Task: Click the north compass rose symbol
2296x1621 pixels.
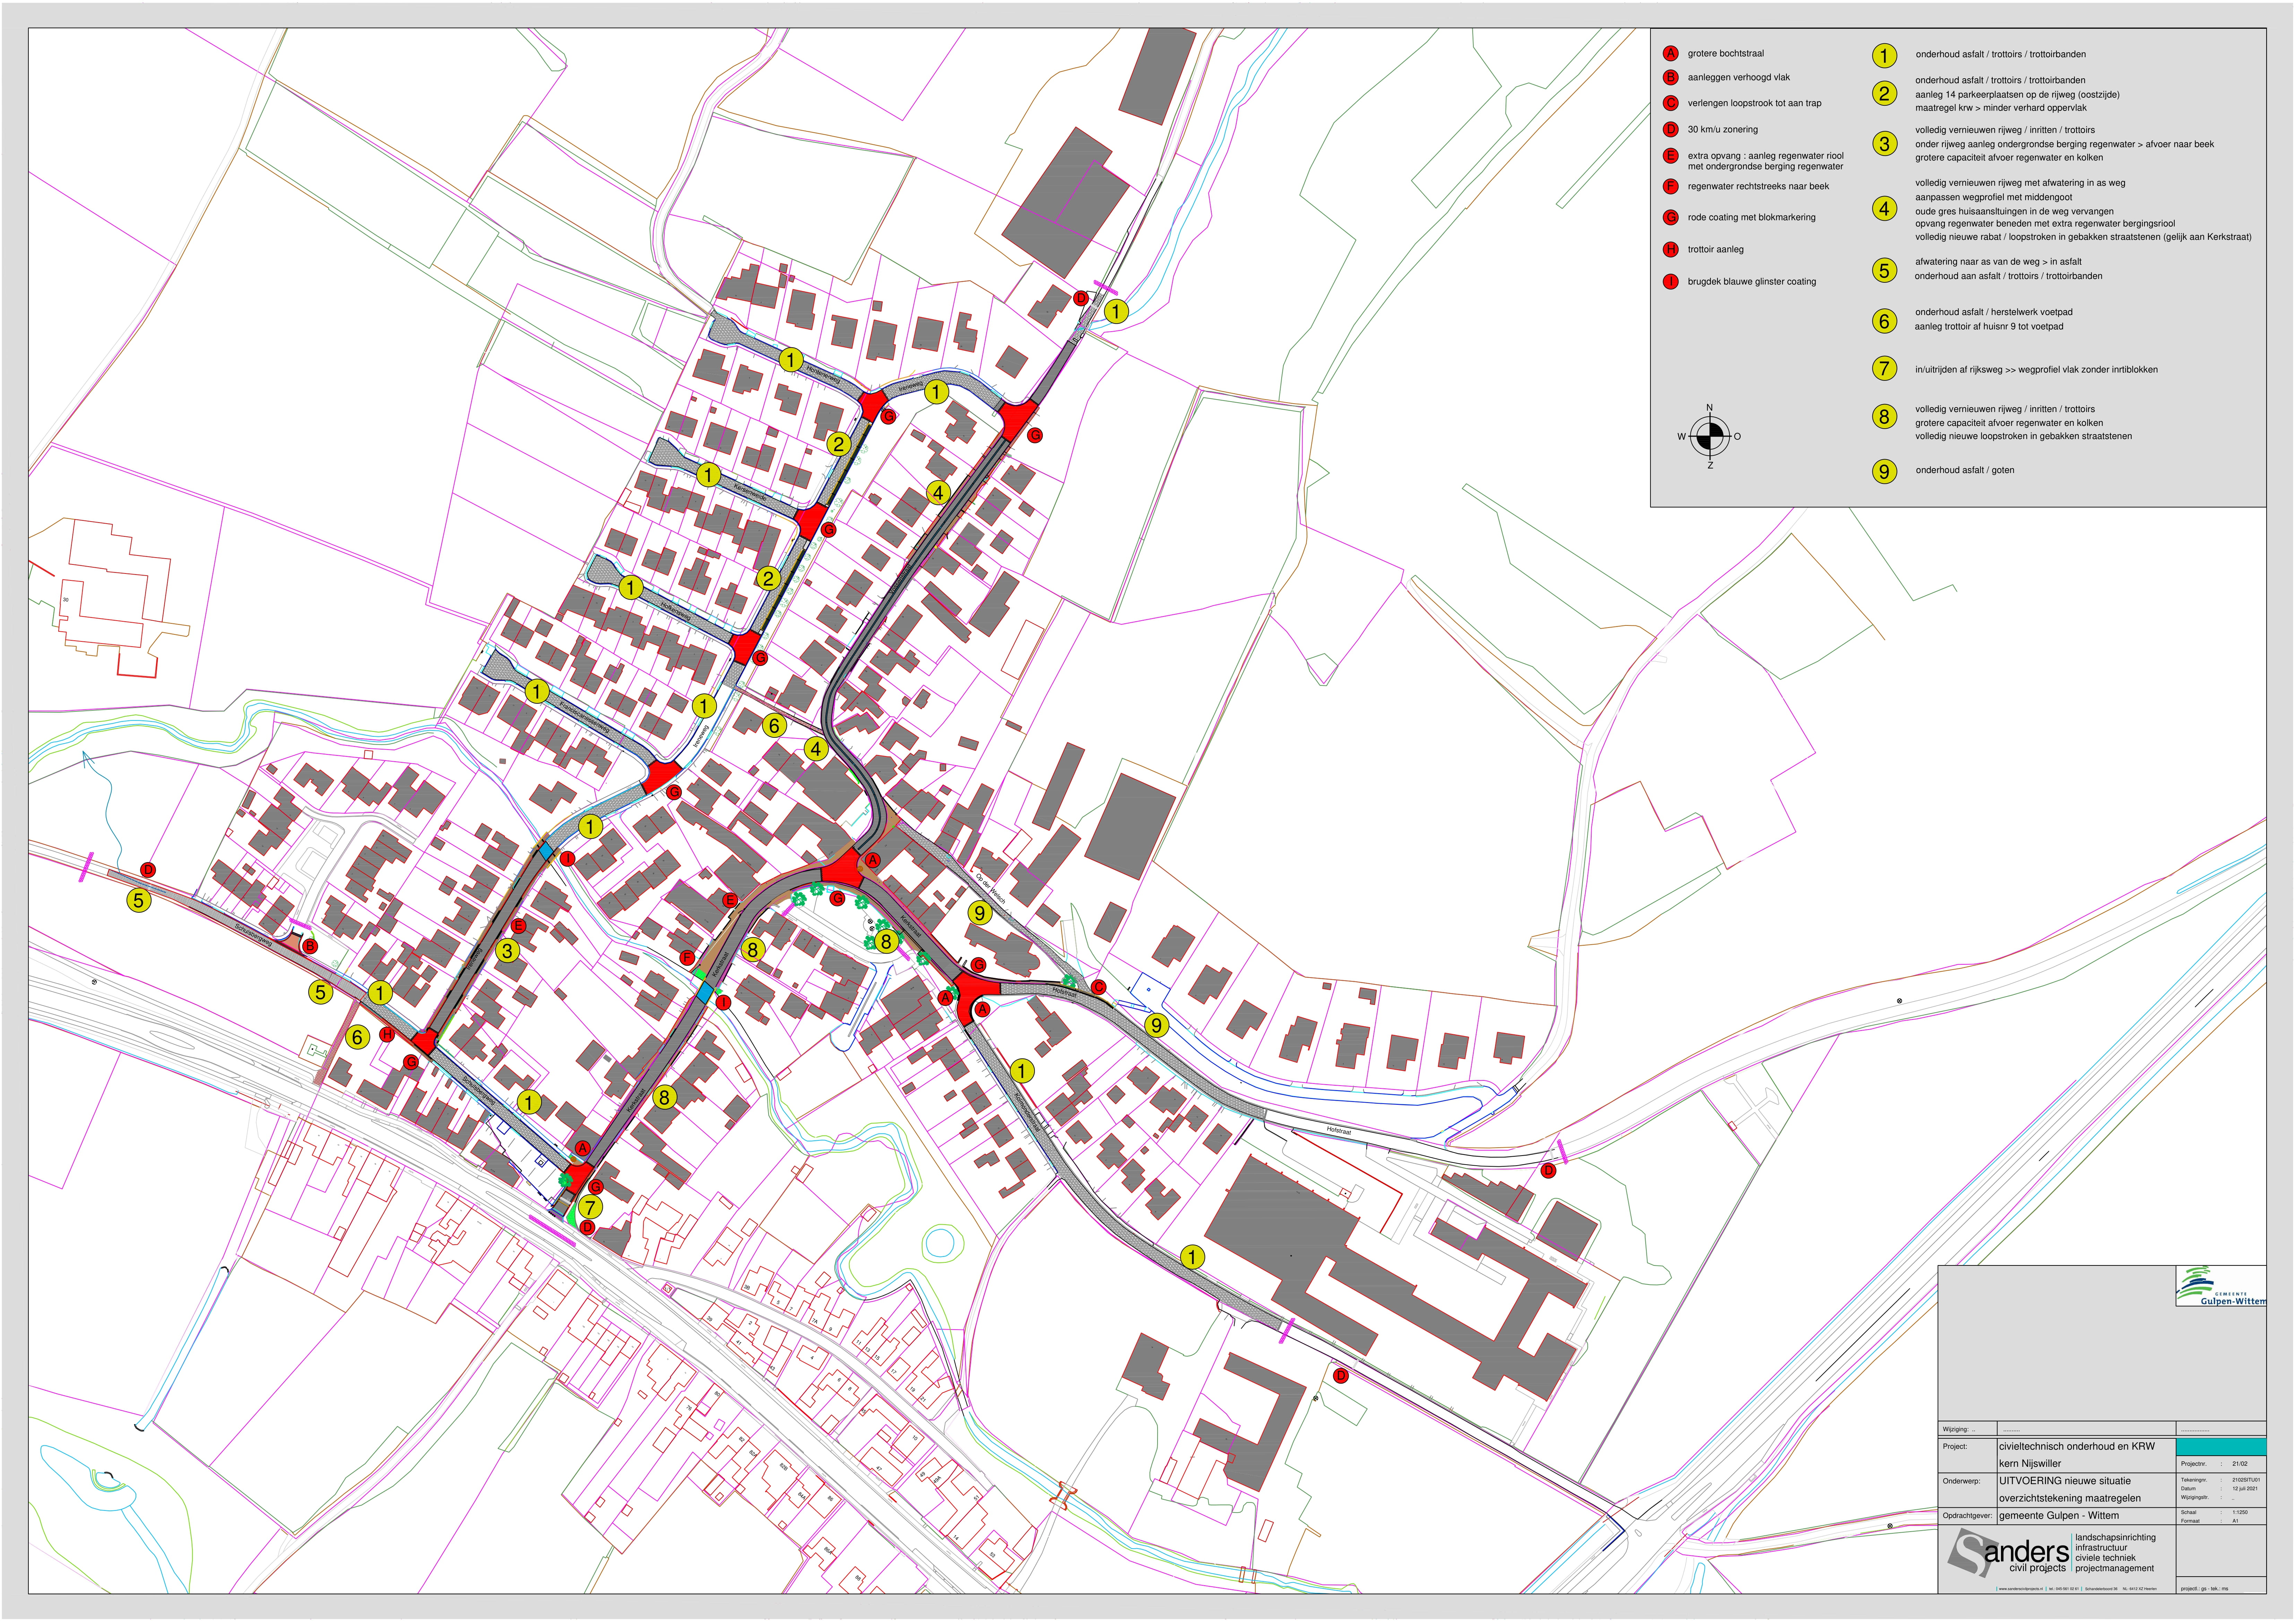Action: 1709,437
